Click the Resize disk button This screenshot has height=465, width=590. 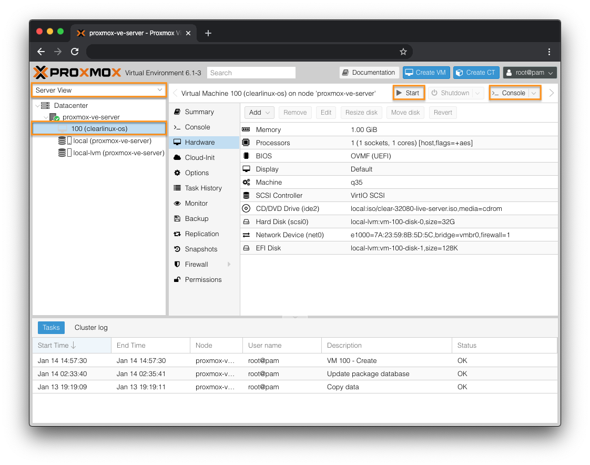361,113
